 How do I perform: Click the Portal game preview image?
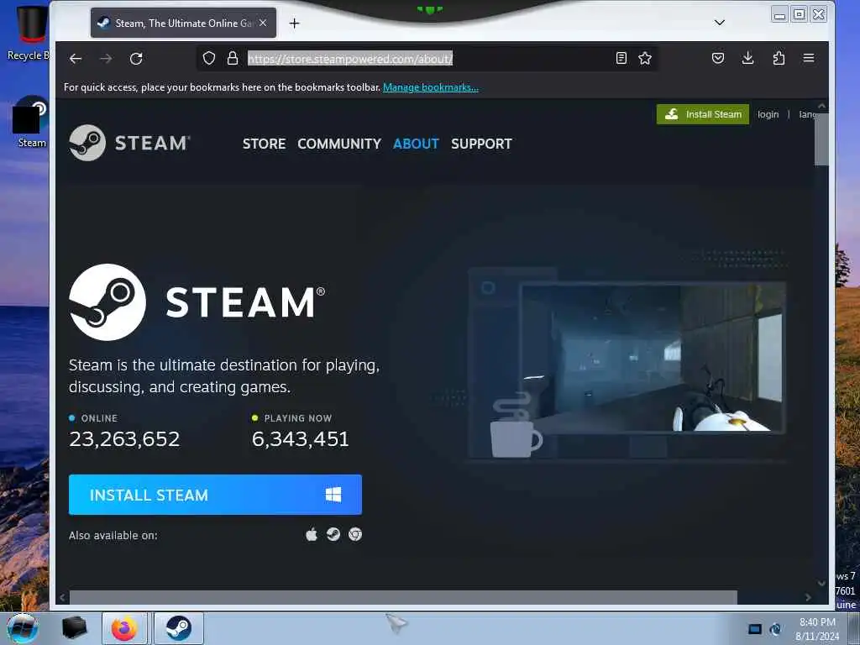point(652,358)
